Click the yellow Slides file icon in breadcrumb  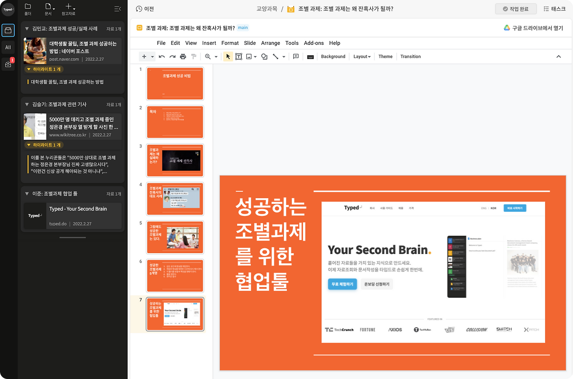(291, 9)
